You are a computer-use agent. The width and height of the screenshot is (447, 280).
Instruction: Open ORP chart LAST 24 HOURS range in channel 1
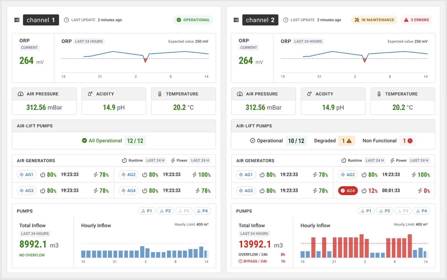(89, 42)
